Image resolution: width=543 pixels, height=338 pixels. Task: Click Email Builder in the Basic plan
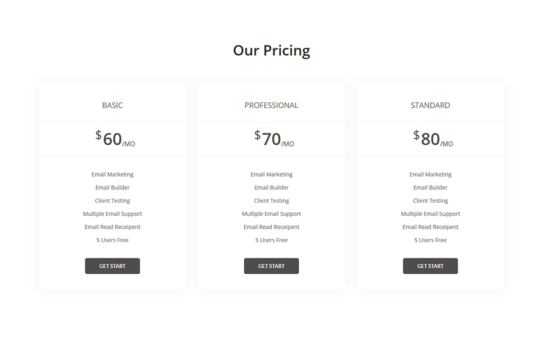(112, 188)
